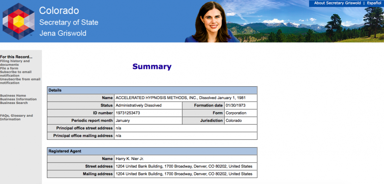The image size is (384, 184).
Task: Click the Registered Agent section header
Action: coord(65,151)
